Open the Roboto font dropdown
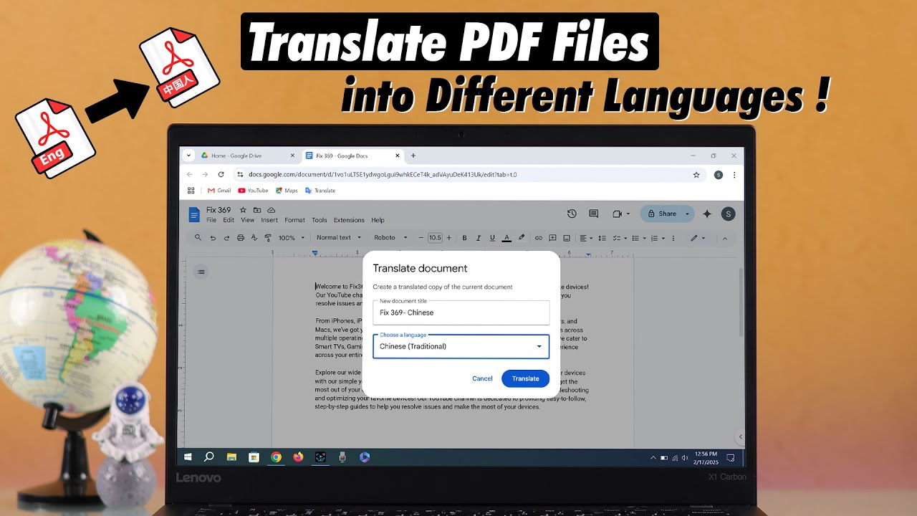917x516 pixels. [390, 238]
